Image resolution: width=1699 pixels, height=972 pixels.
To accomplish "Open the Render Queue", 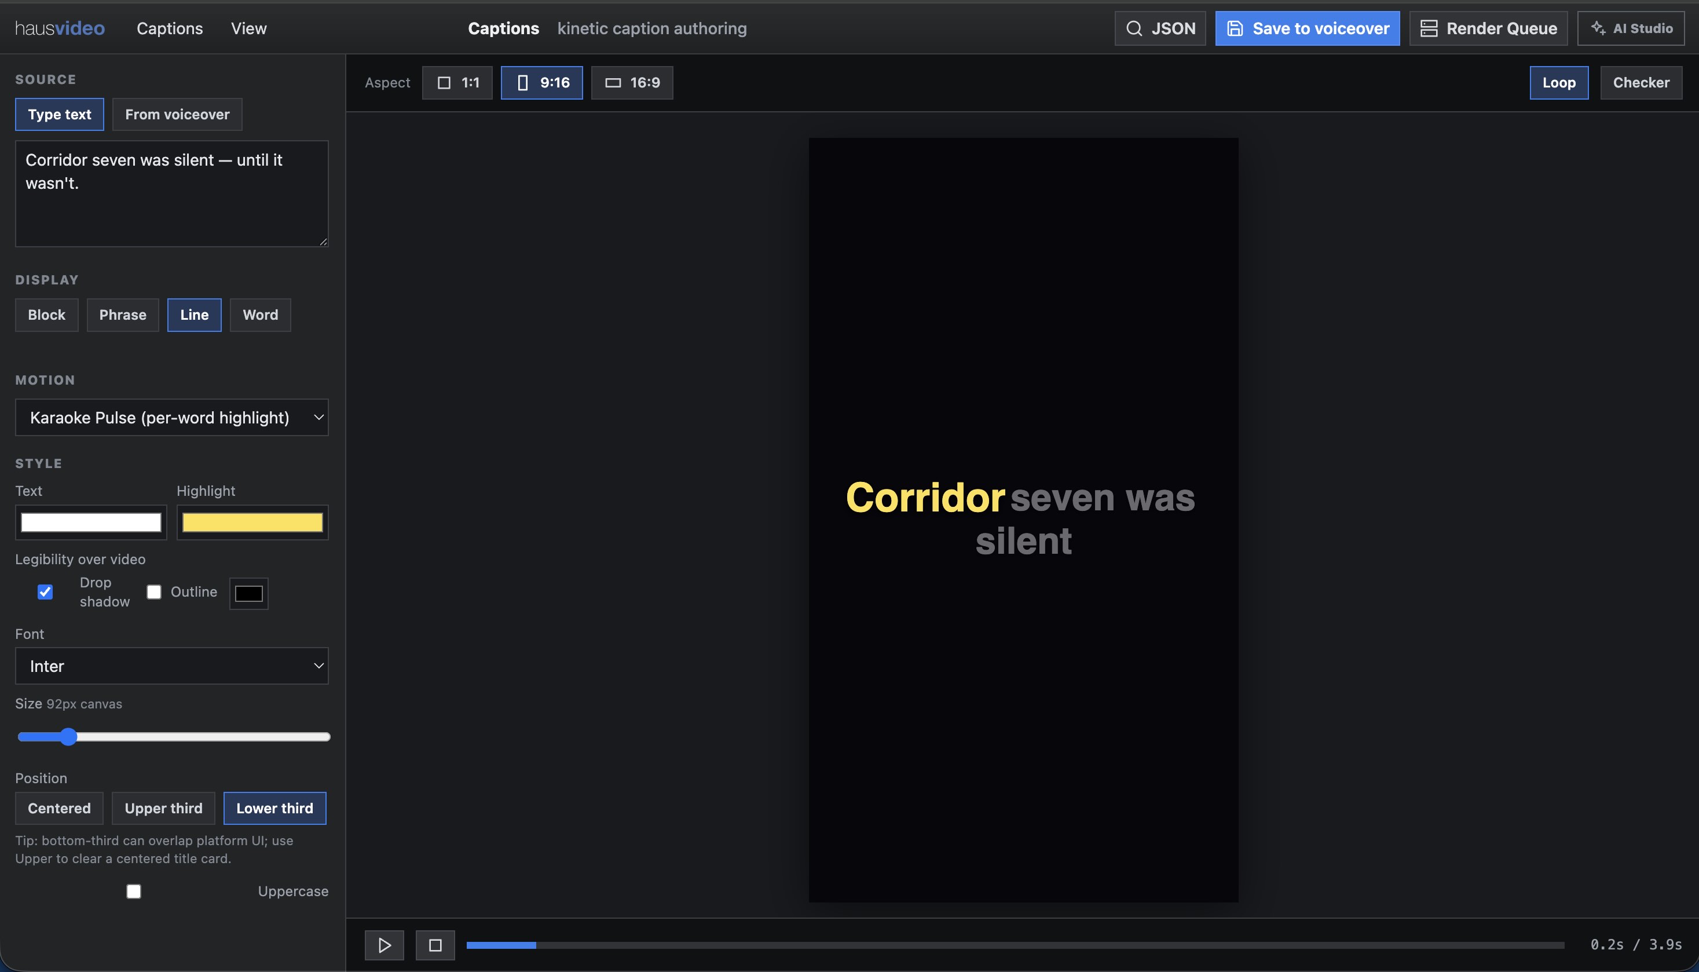I will coord(1488,28).
